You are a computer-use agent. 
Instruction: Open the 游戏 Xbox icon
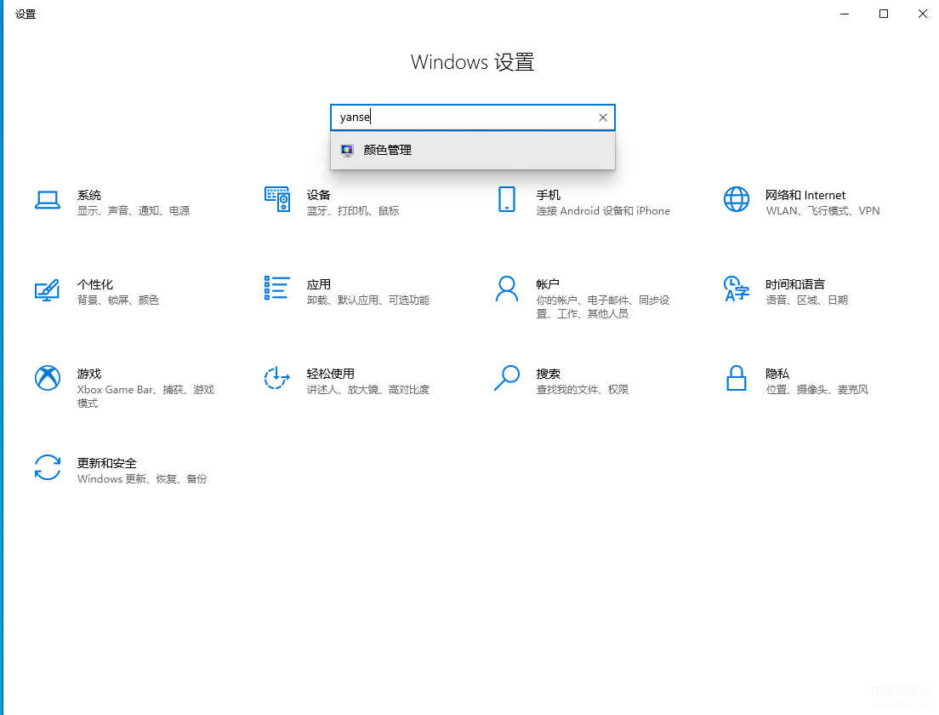point(48,378)
